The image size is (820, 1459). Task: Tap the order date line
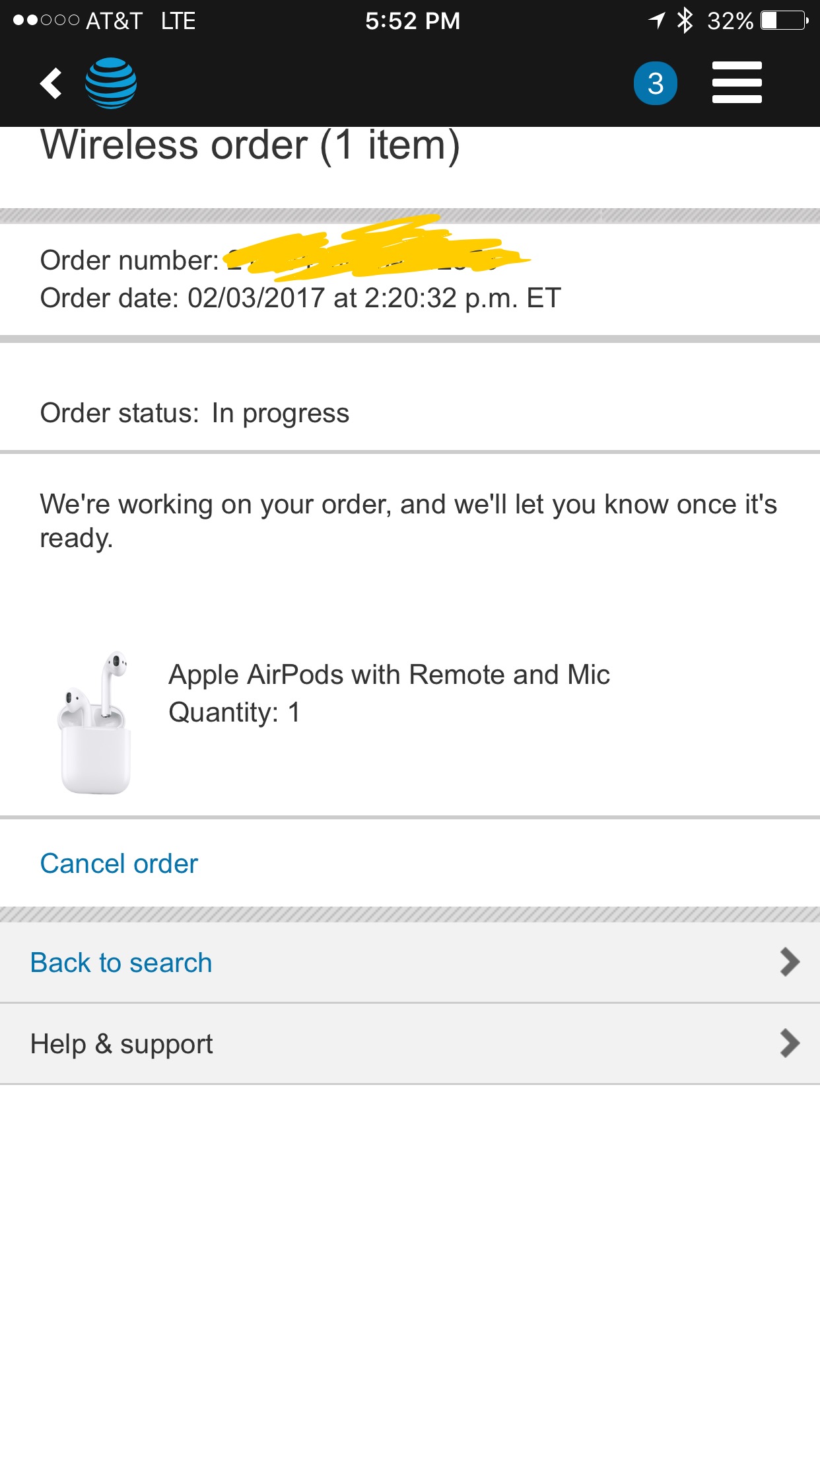(300, 298)
